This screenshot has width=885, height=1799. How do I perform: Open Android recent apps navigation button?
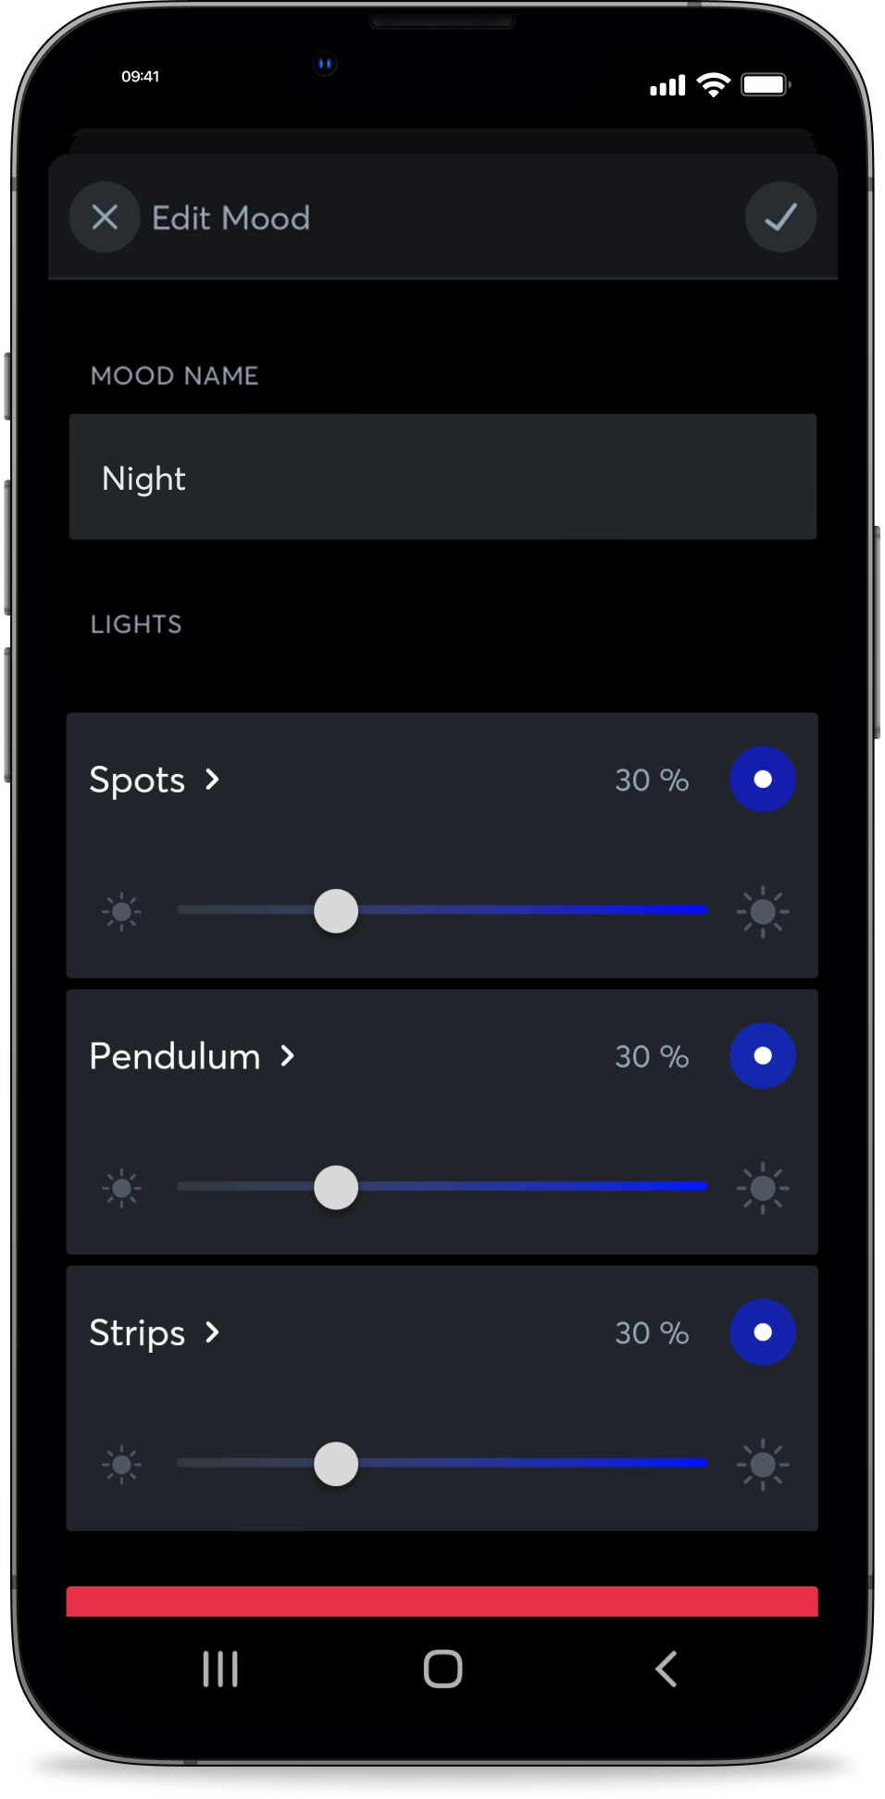click(x=220, y=1669)
